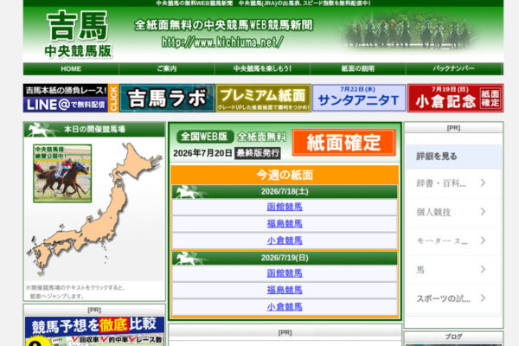The height and width of the screenshot is (346, 519).
Task: Click the 全国WEB版 green badge
Action: coord(205,137)
